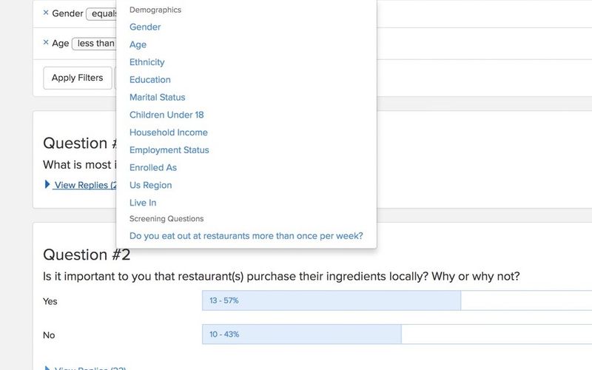Viewport: 592px width, 370px height.
Task: Pick Household Income from the menu
Action: point(169,132)
